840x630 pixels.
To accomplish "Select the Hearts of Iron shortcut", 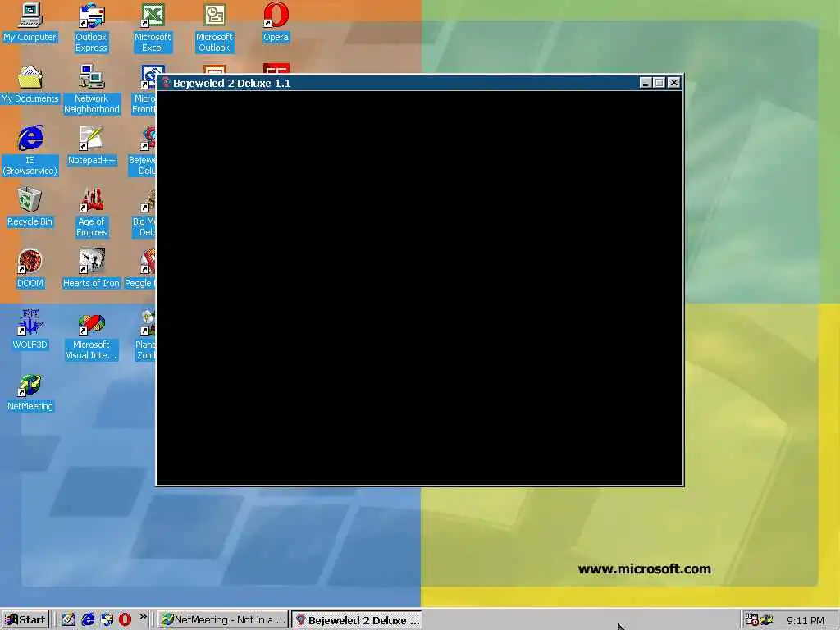I will pyautogui.click(x=92, y=269).
